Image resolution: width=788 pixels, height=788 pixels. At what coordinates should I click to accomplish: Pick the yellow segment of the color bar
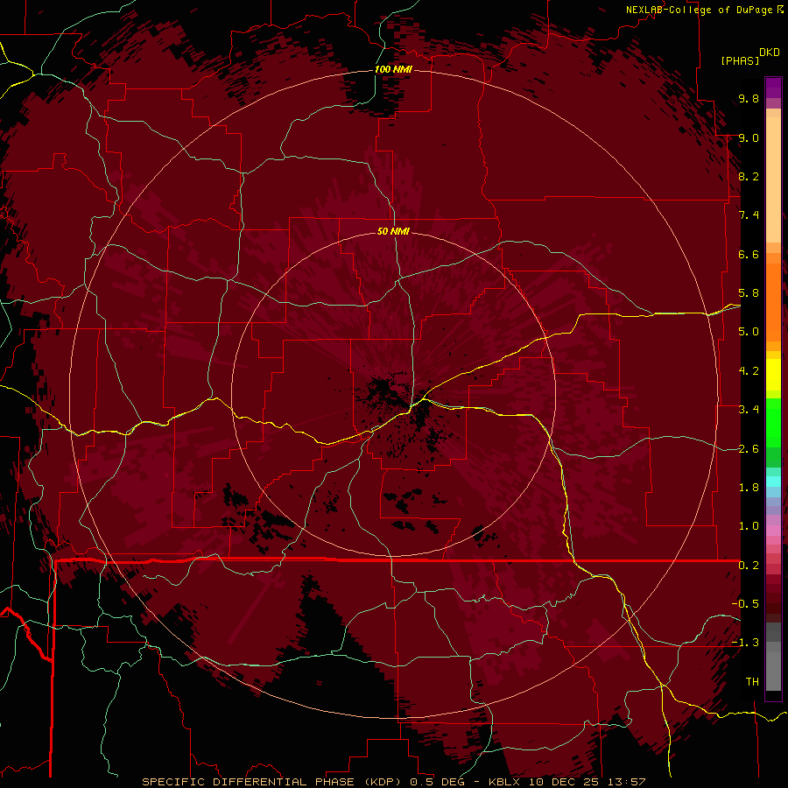pos(773,375)
